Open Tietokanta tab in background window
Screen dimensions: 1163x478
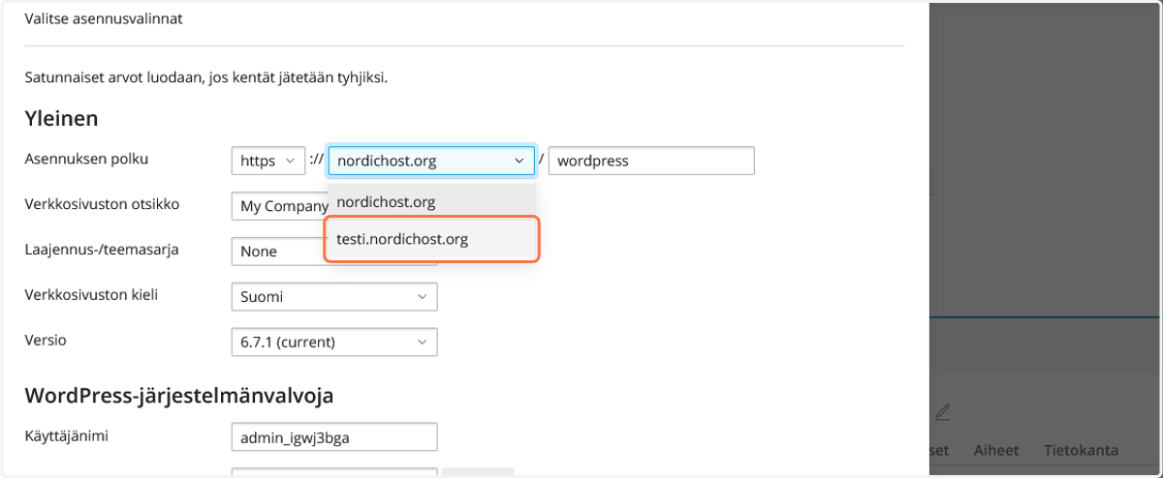point(1081,450)
